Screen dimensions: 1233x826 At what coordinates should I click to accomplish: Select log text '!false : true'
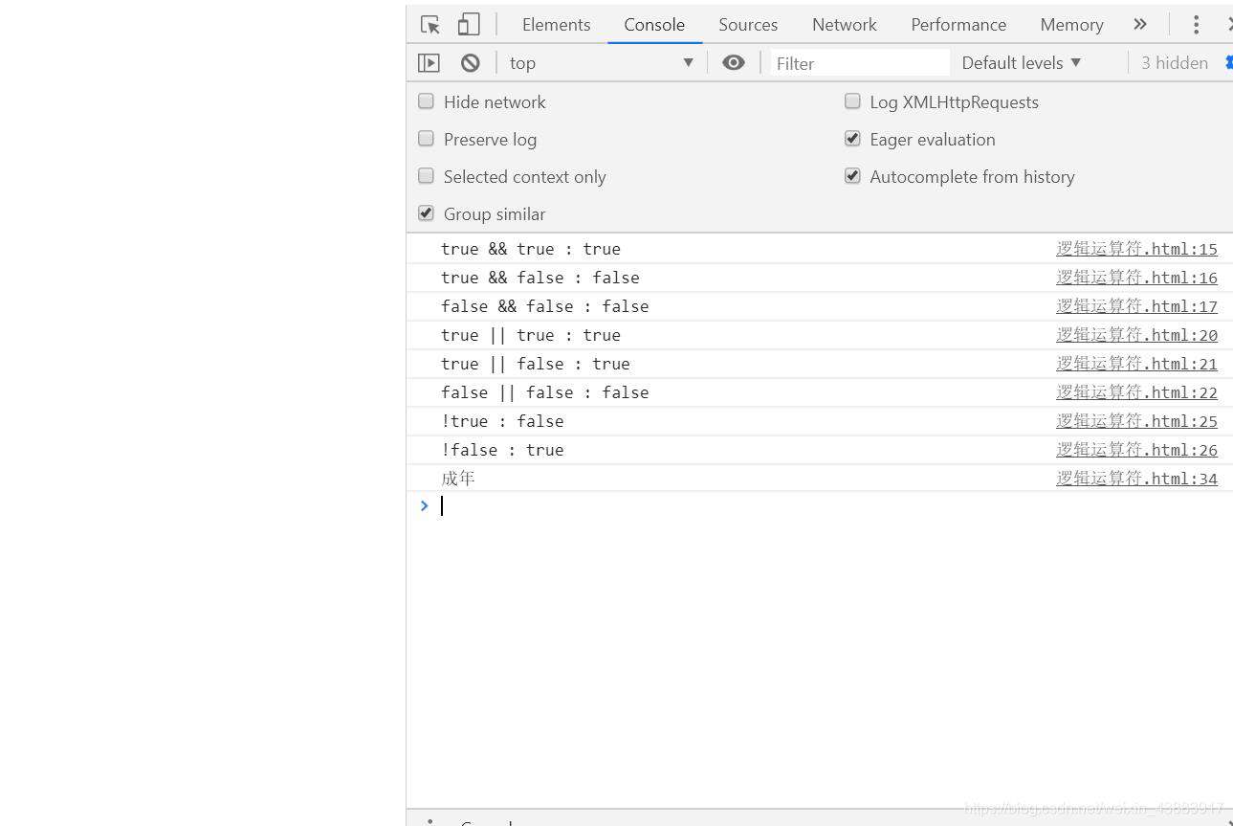click(x=502, y=450)
